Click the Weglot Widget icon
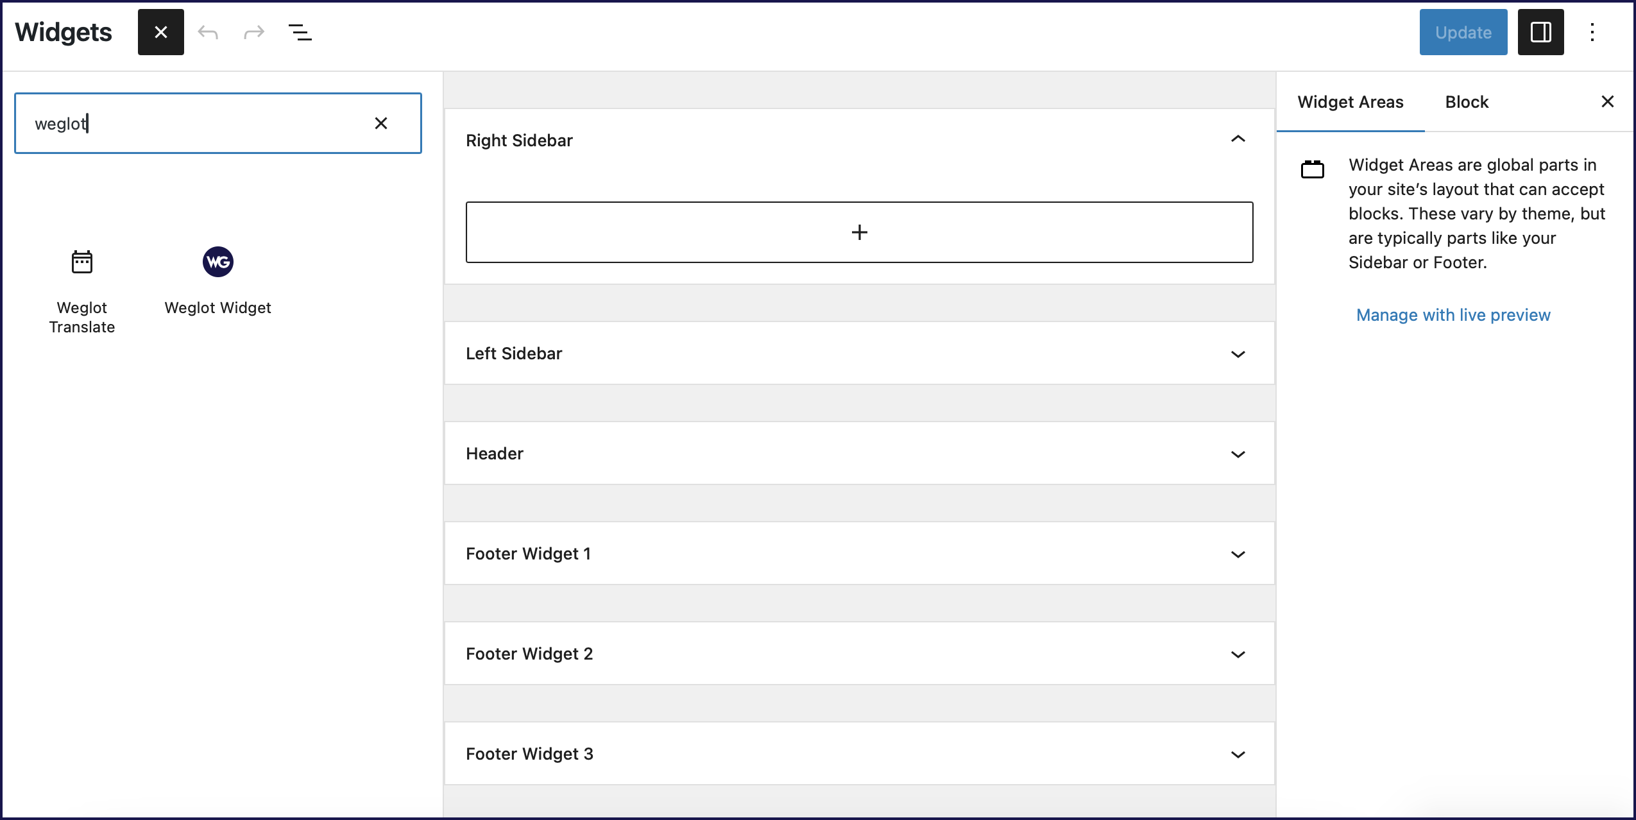This screenshot has width=1636, height=820. (217, 262)
